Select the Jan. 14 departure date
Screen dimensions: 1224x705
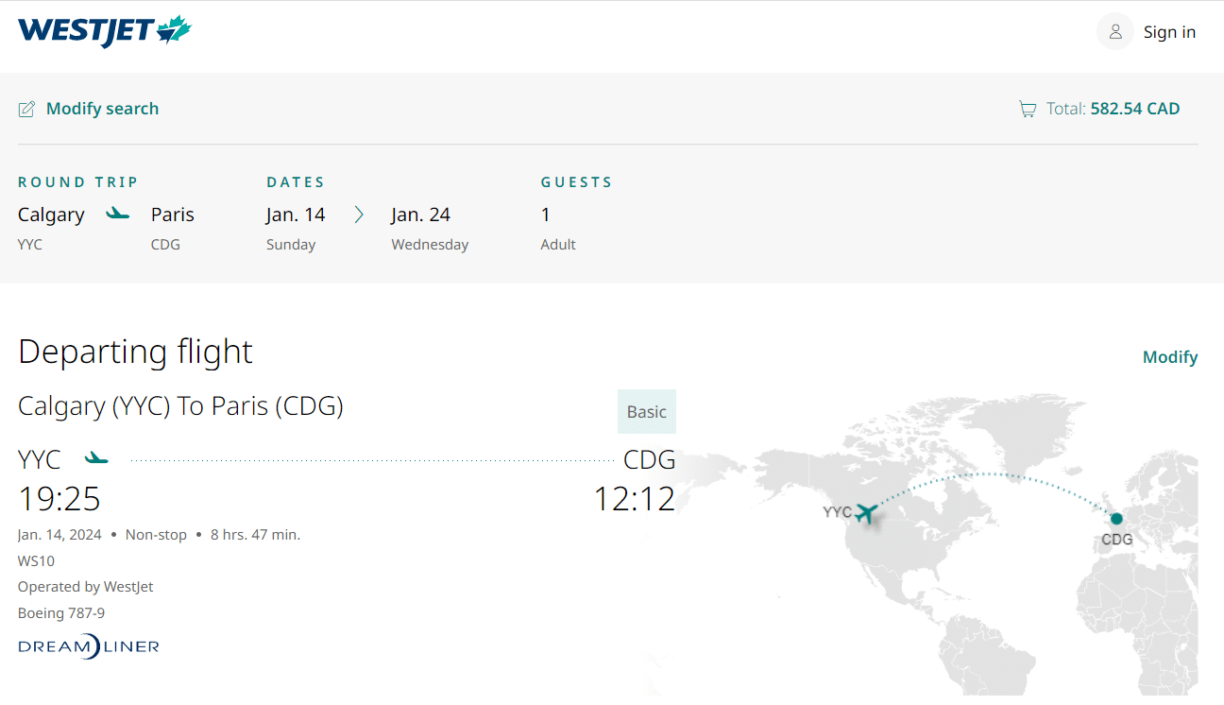[x=296, y=215]
